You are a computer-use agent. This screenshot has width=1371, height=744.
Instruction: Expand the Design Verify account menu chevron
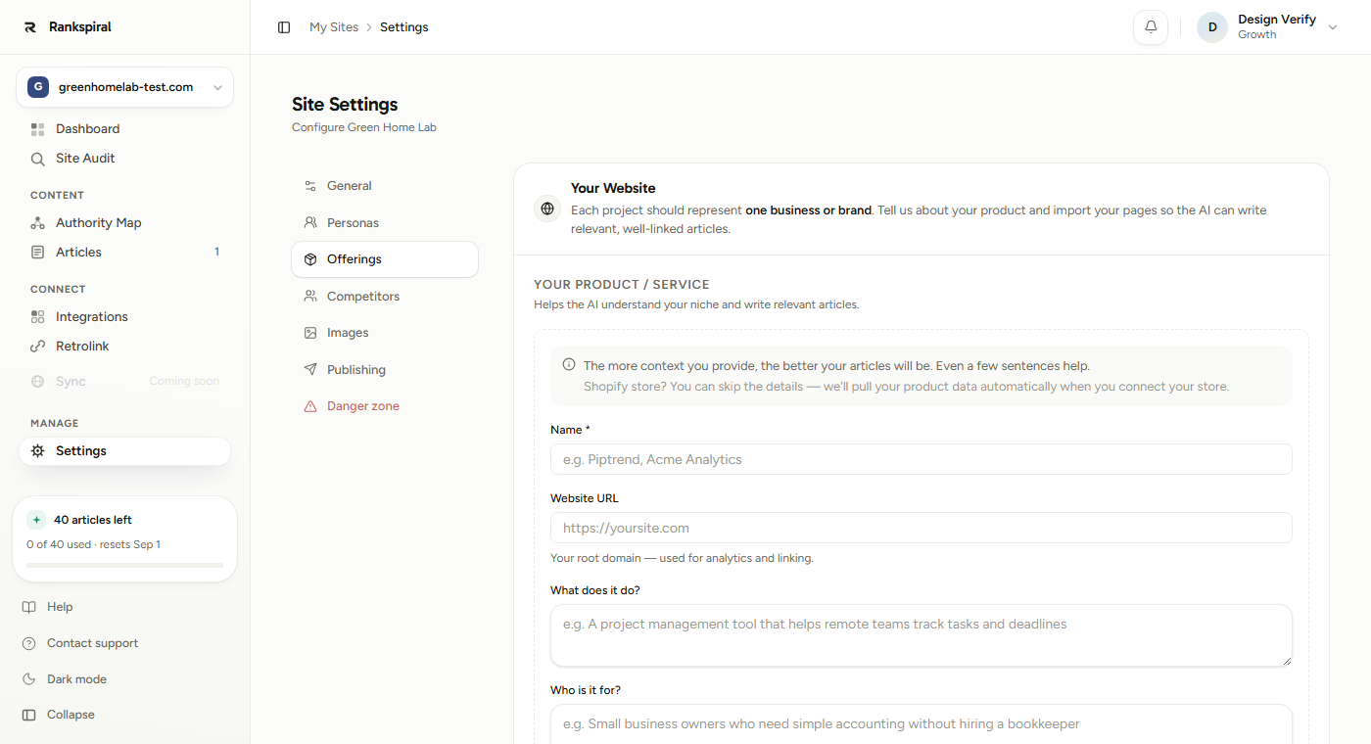[1333, 27]
